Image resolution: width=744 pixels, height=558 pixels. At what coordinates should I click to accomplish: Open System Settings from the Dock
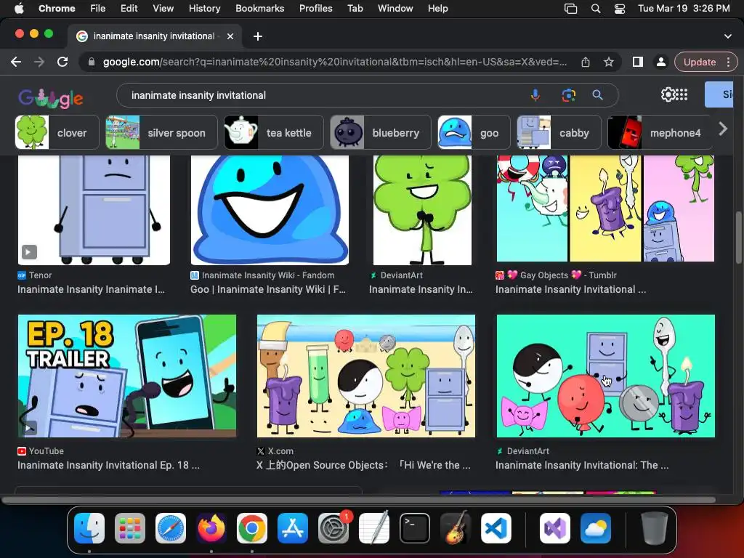[x=333, y=528]
